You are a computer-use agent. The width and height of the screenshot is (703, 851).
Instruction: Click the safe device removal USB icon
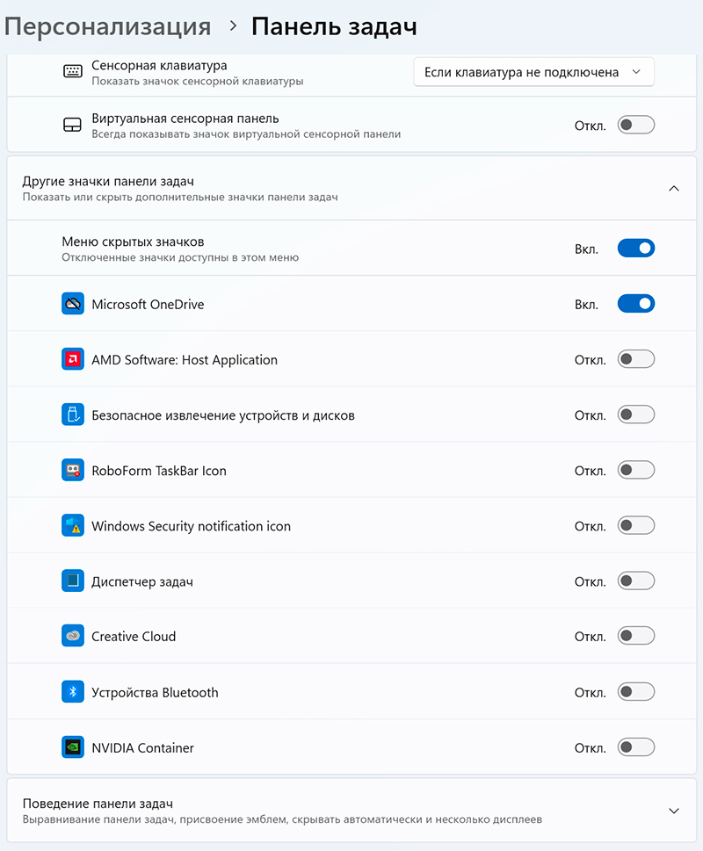point(72,415)
